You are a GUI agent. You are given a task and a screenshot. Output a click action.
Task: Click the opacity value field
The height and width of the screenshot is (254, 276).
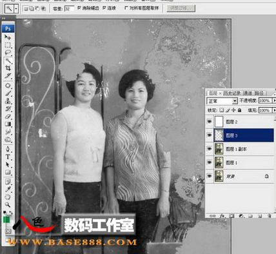(265, 101)
